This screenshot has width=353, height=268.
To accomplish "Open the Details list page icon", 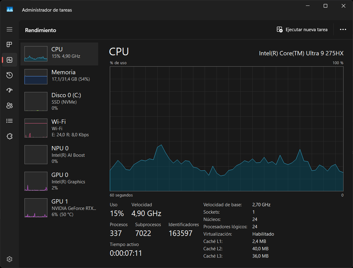I will [9, 121].
